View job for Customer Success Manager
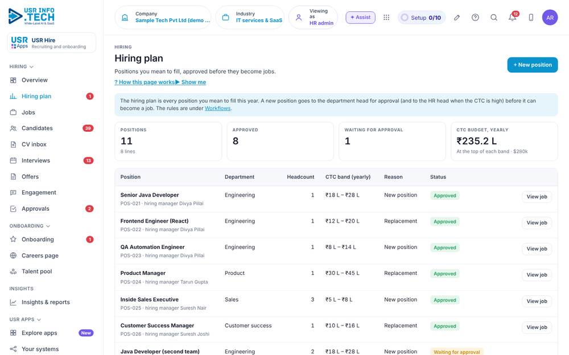Screen dimensions: 569x355 pos(537,327)
